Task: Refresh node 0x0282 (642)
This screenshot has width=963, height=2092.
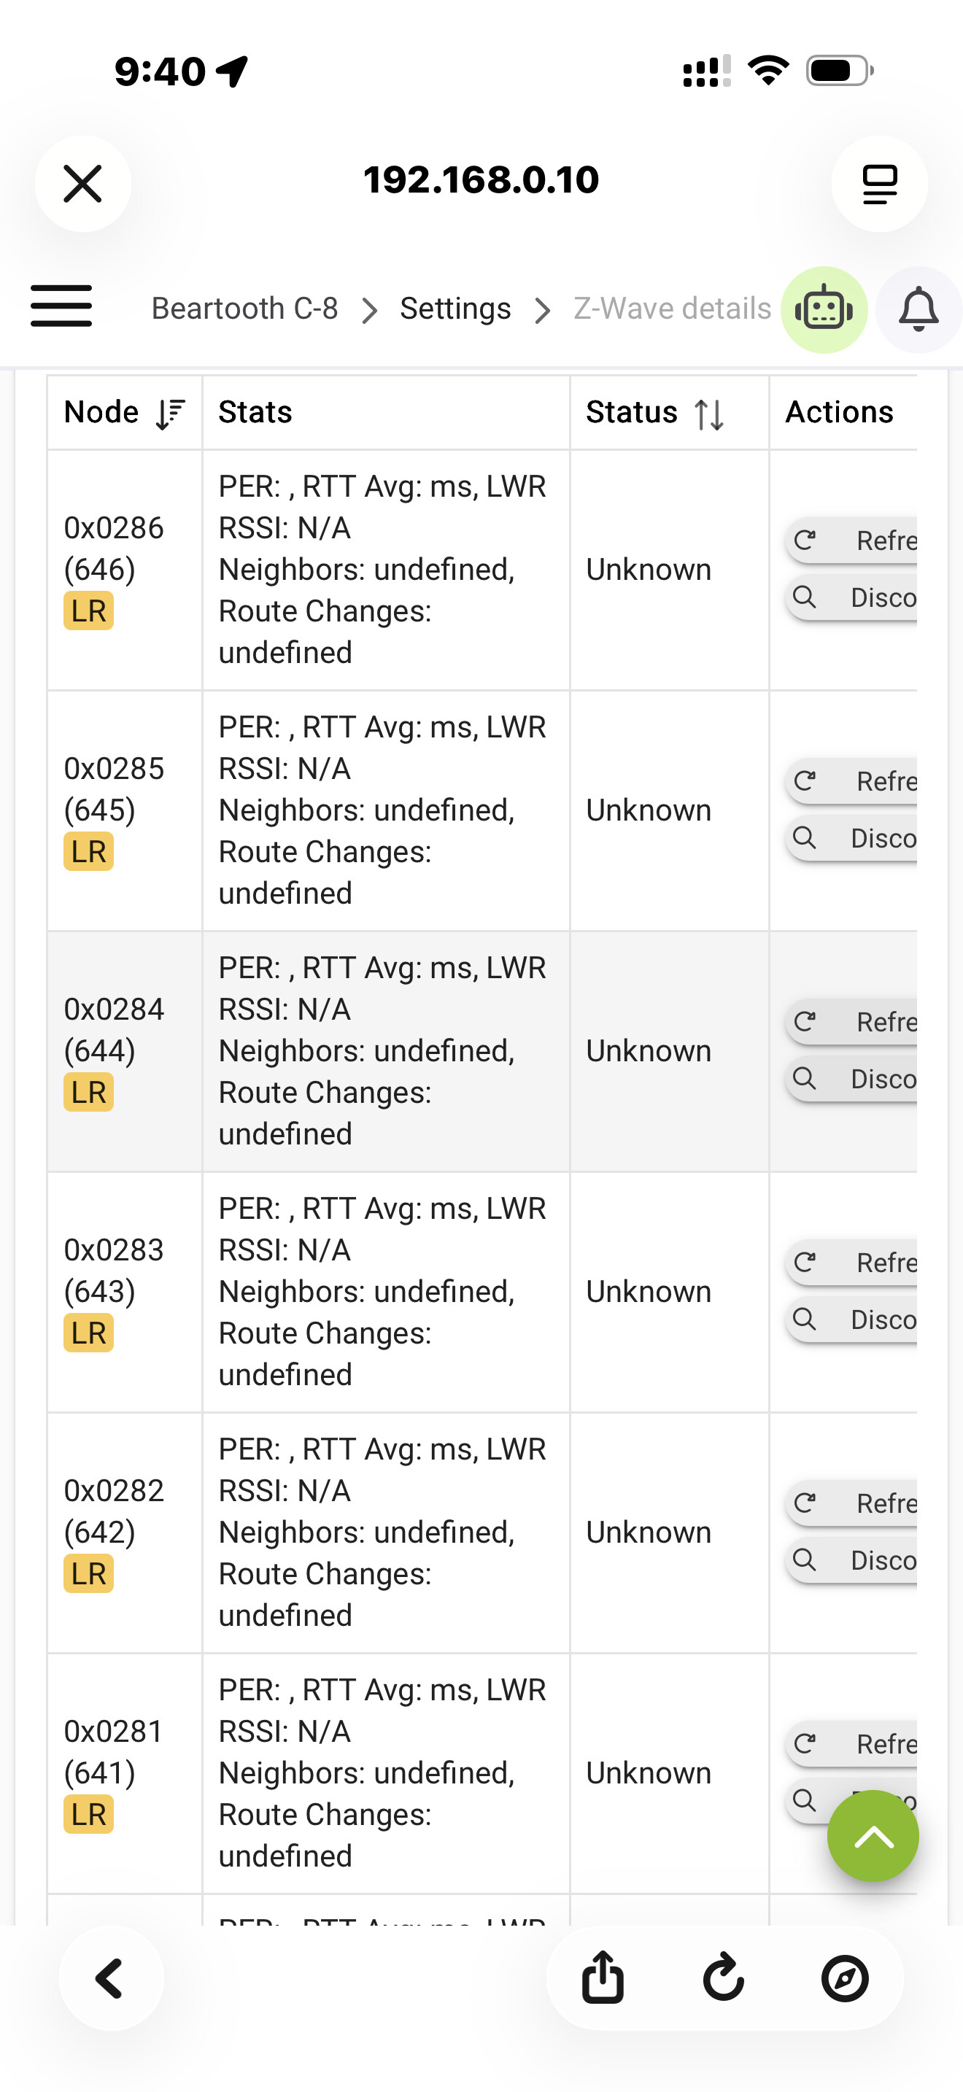Action: (x=852, y=1503)
